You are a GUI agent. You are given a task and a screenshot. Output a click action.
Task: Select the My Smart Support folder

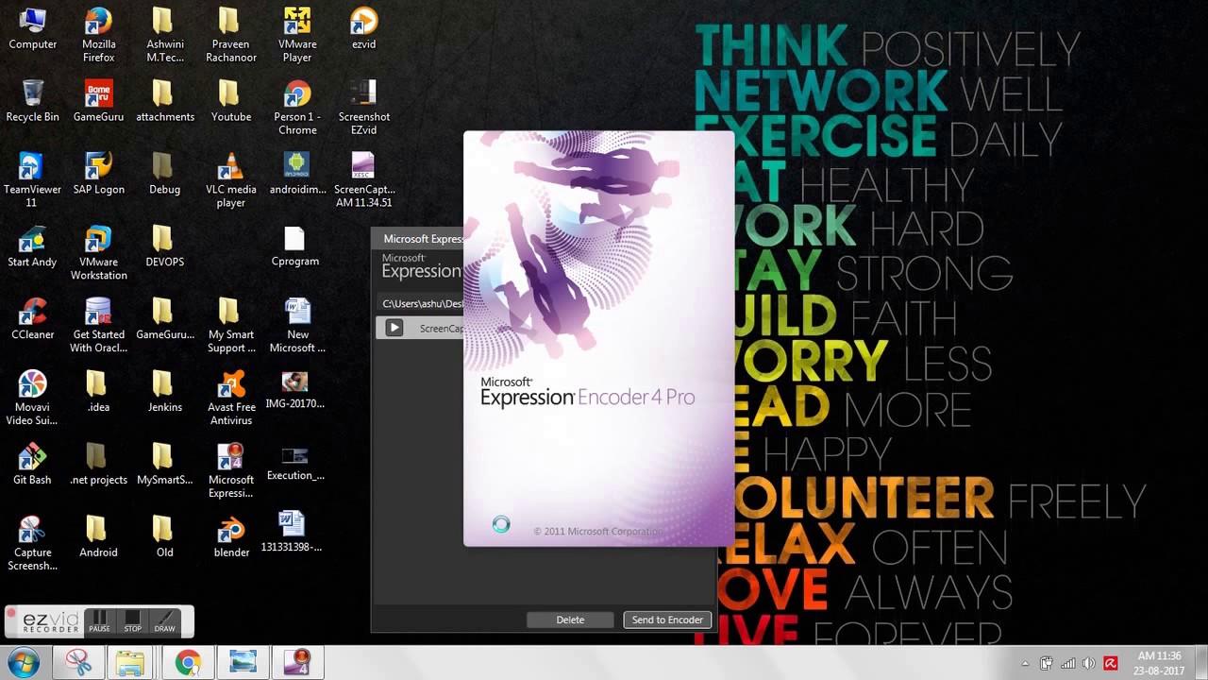pyautogui.click(x=231, y=325)
